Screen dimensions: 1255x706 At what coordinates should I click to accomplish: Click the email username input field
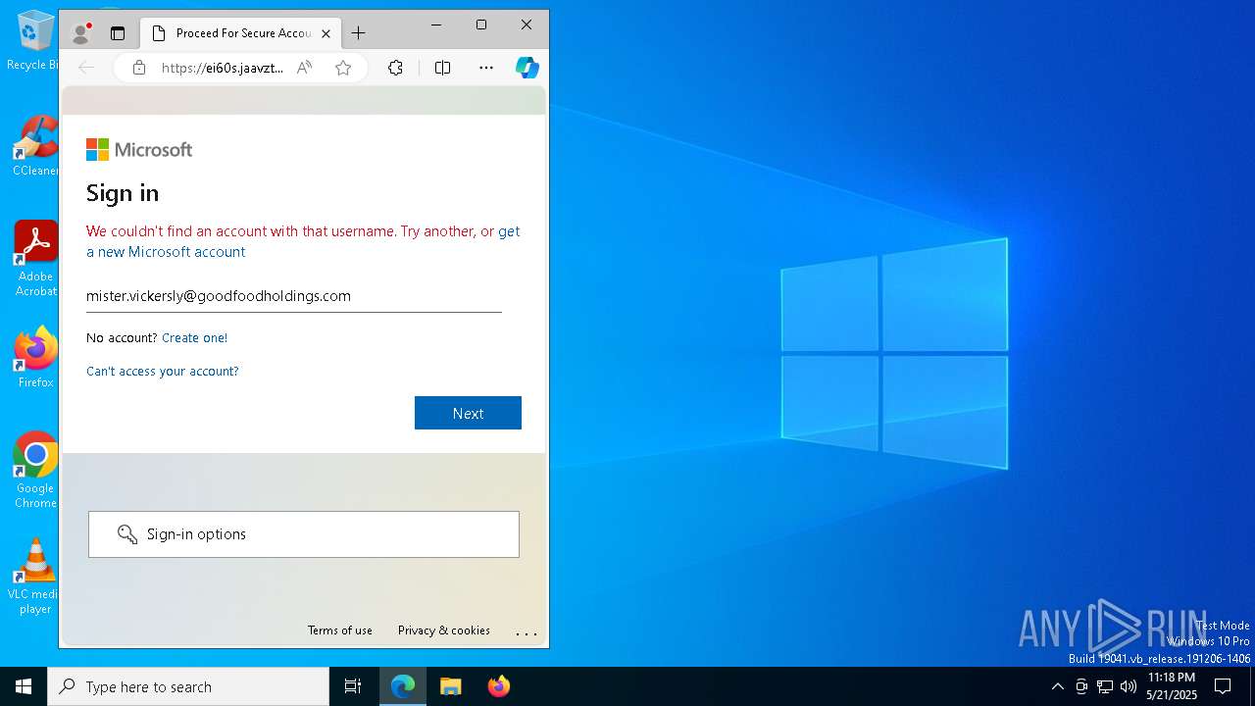coord(294,296)
